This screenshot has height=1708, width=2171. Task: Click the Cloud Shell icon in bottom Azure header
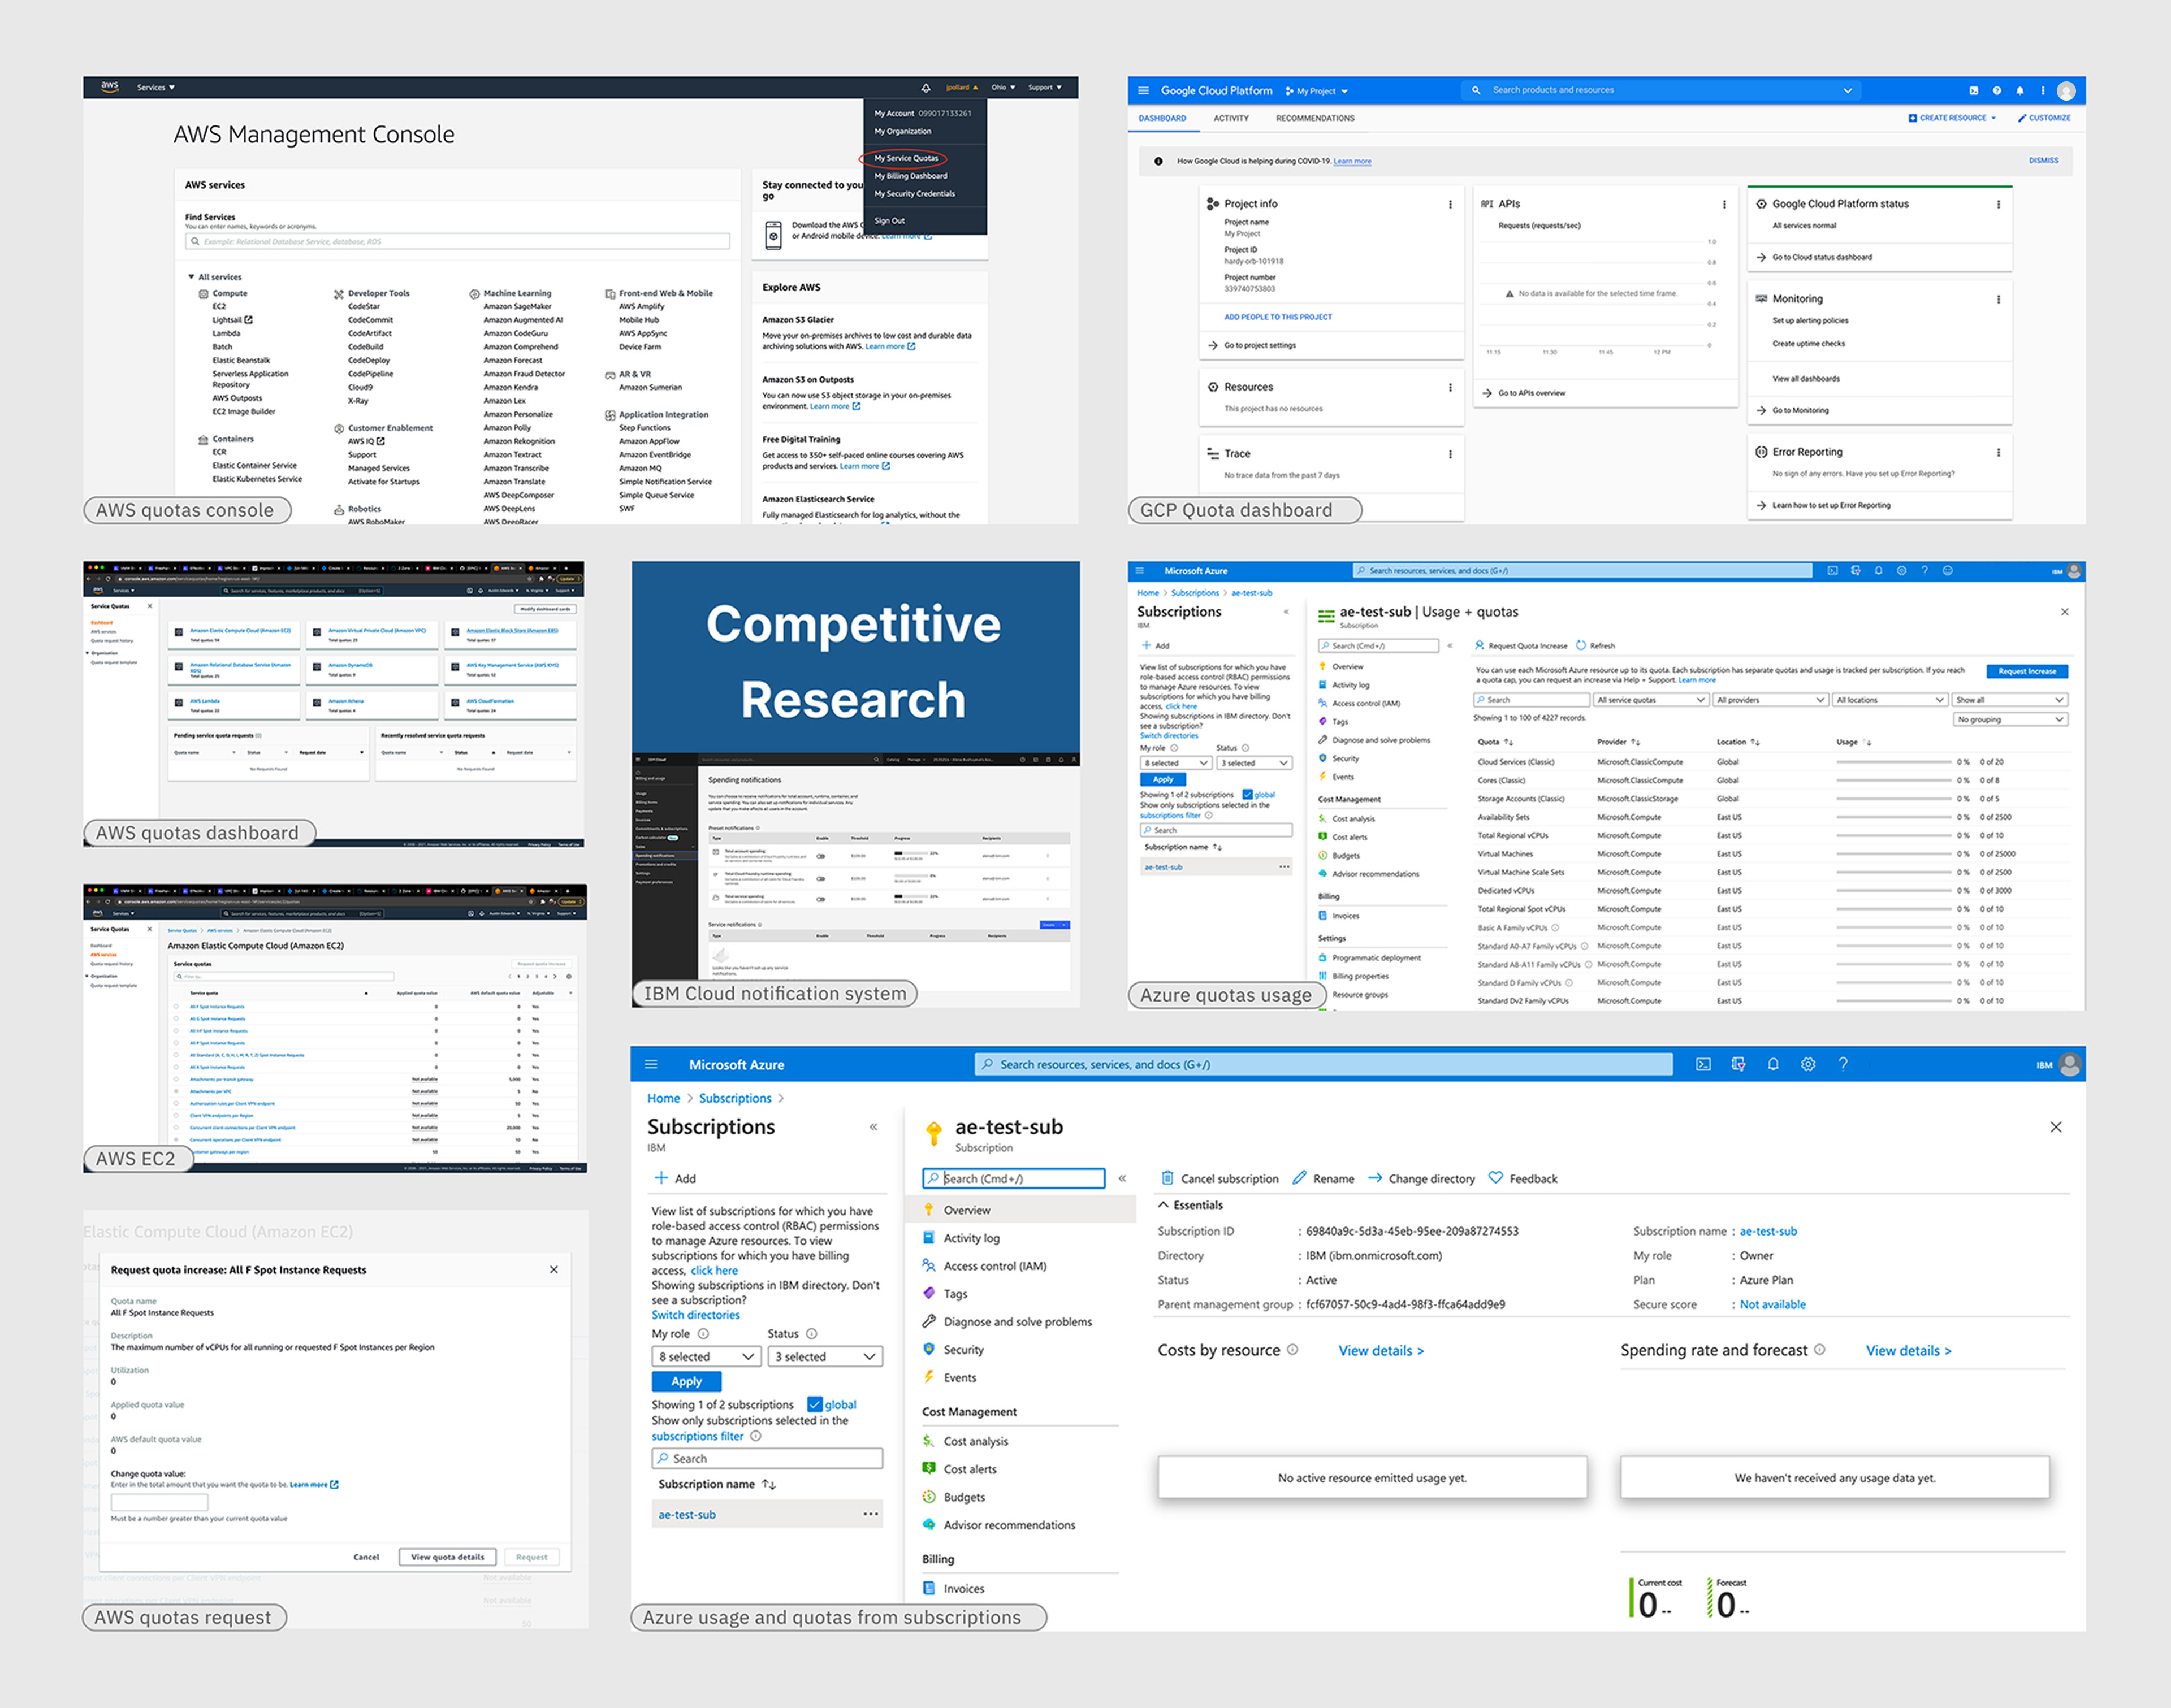[1703, 1064]
